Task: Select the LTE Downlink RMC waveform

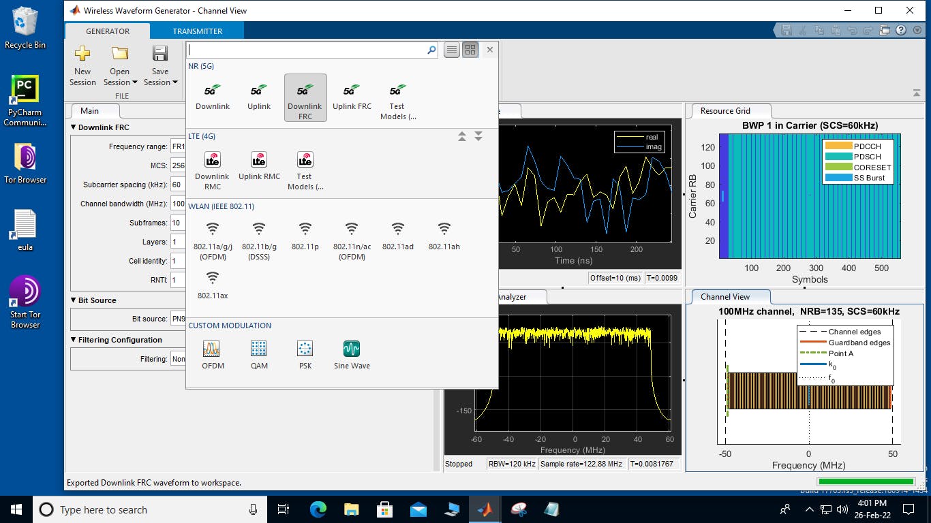Action: 212,170
